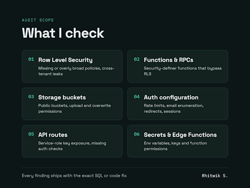Select the Auth configuration card title

pos(171,97)
